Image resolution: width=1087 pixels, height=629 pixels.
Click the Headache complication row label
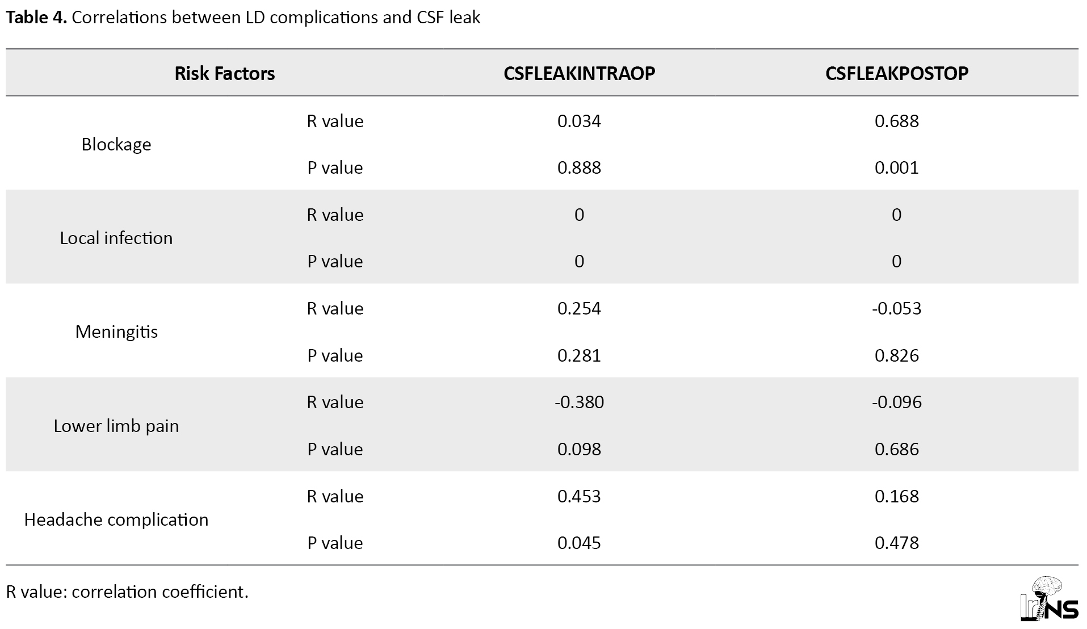tap(116, 519)
